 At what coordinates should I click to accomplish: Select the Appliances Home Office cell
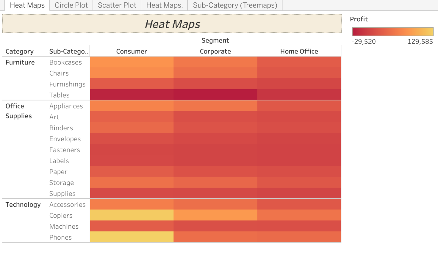299,106
